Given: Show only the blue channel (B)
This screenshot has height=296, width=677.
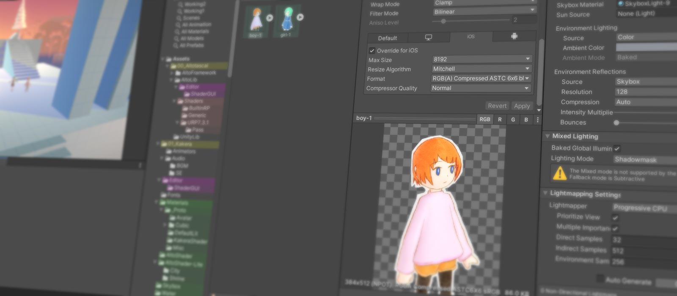Looking at the screenshot, I should coord(526,120).
